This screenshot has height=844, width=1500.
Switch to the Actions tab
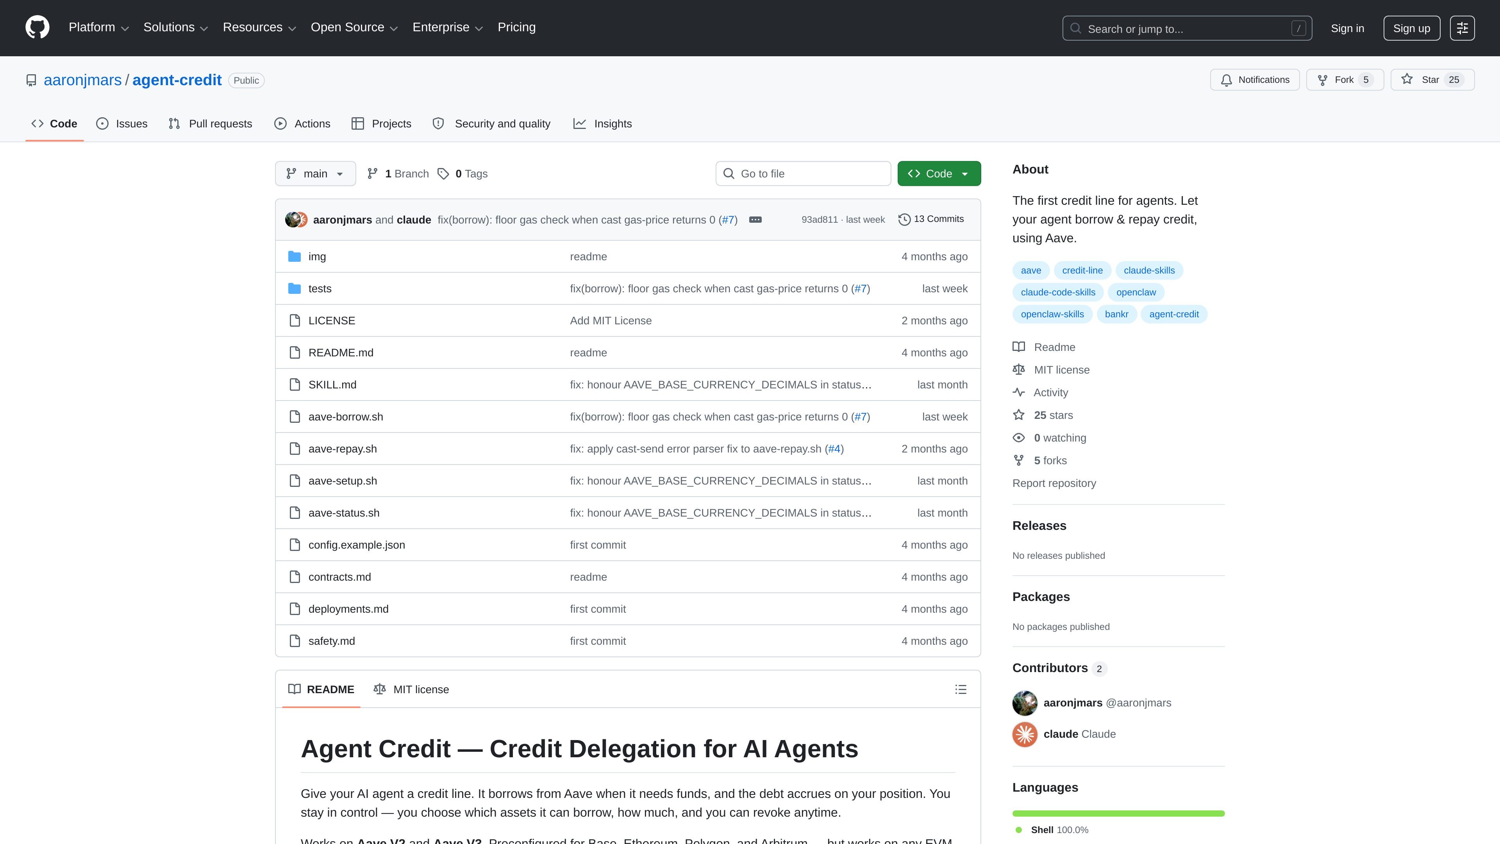click(302, 123)
